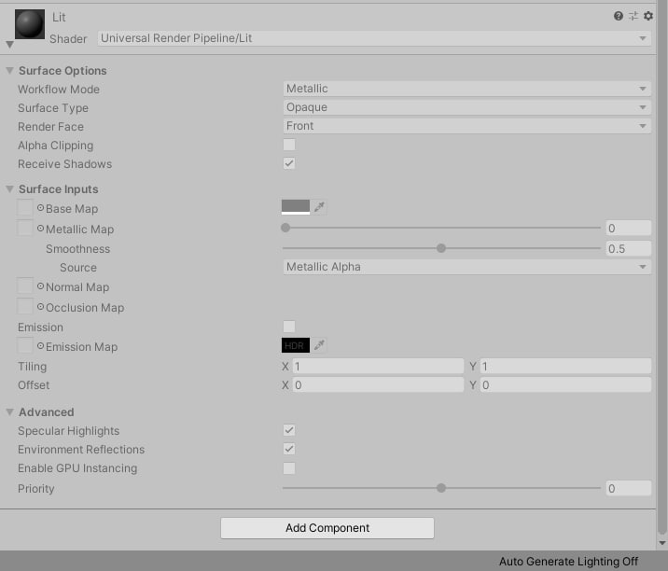Click the Normal Map texture slot
The width and height of the screenshot is (668, 571).
coord(24,285)
